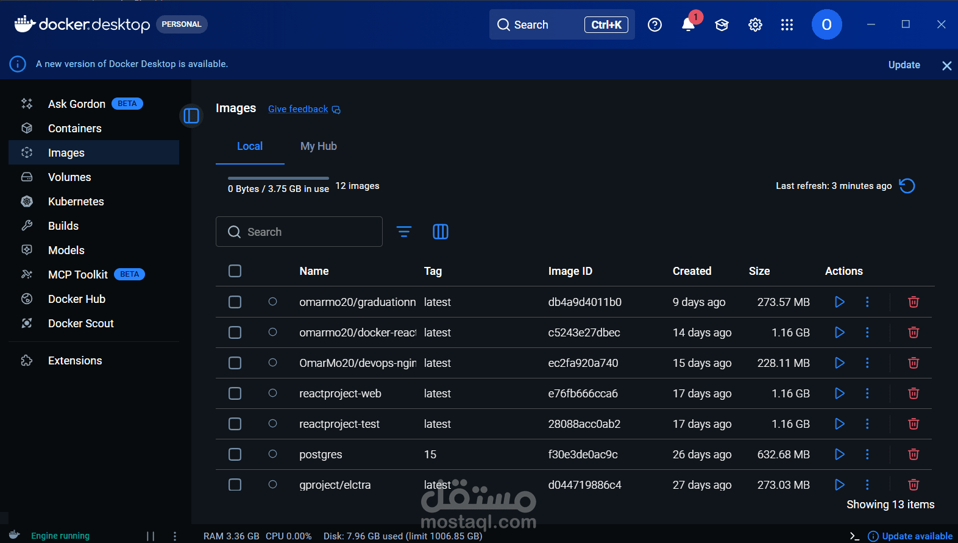Open the help question mark icon

click(x=655, y=24)
